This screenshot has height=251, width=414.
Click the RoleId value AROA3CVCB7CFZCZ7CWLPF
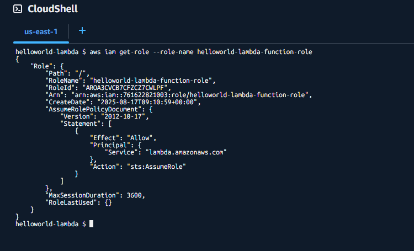[x=125, y=88]
